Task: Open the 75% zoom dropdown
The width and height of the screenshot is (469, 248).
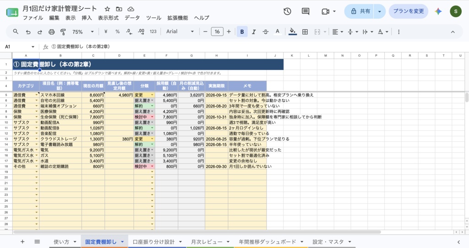Action: tap(83, 32)
